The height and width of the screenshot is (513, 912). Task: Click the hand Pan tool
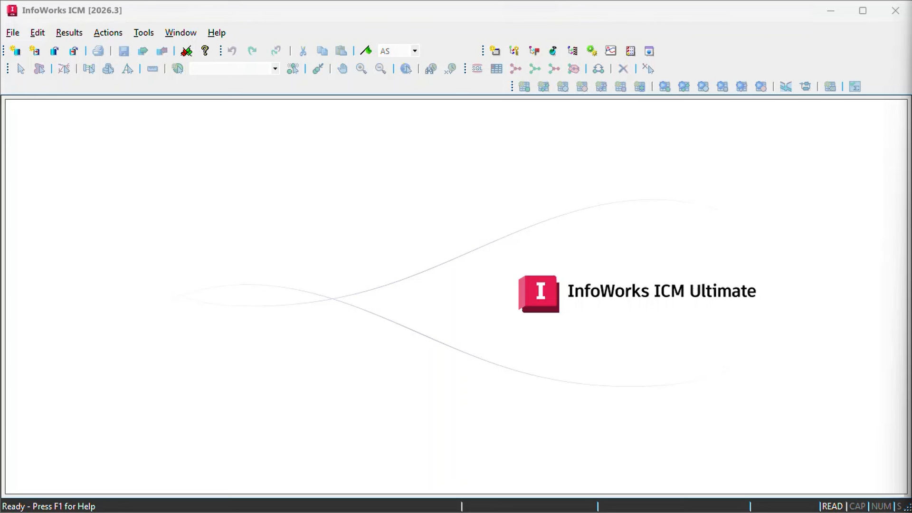click(x=342, y=69)
